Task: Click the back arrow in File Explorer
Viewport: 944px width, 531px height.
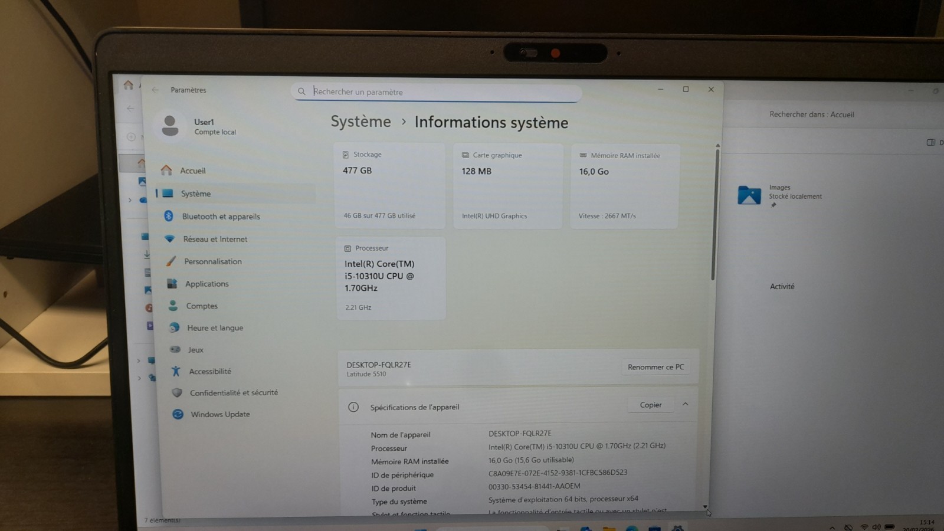Action: (130, 109)
